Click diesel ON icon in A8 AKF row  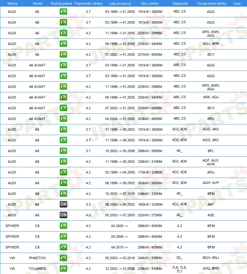63,204
